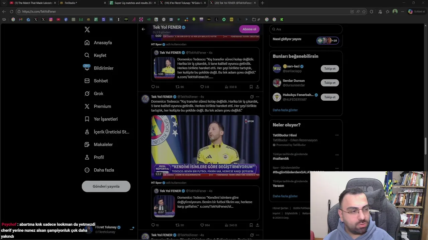428x240 pixels.
Task: Open browser settings and more menu
Action: [403, 11]
